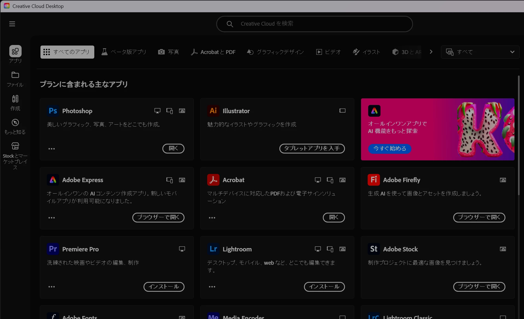Switch to ベータ版アプリ tab
The width and height of the screenshot is (524, 319).
(x=124, y=52)
